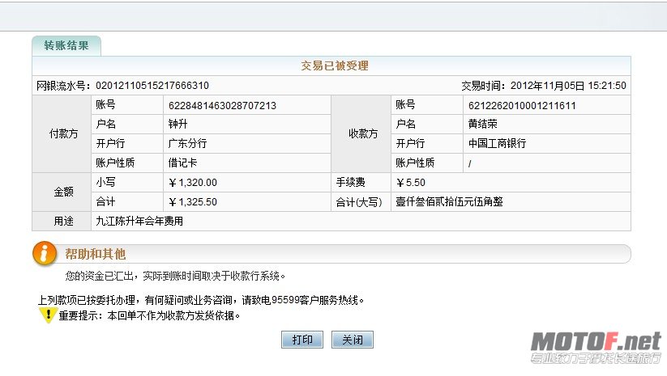Click the 打印 print button
The image size is (667, 376).
[x=302, y=340]
